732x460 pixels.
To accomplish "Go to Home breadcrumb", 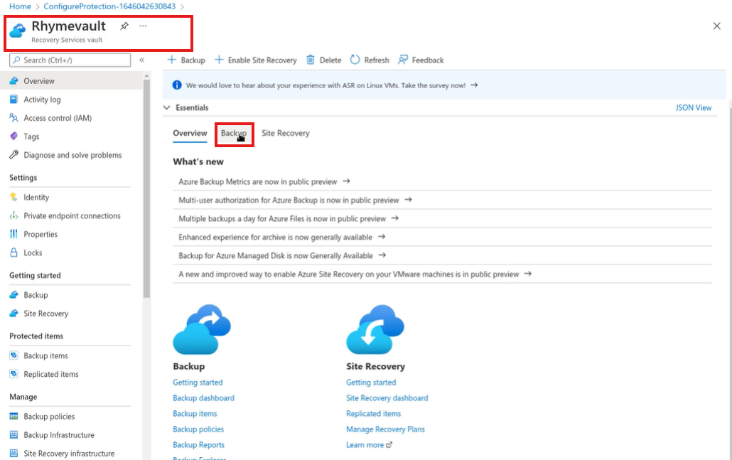I will click(20, 6).
